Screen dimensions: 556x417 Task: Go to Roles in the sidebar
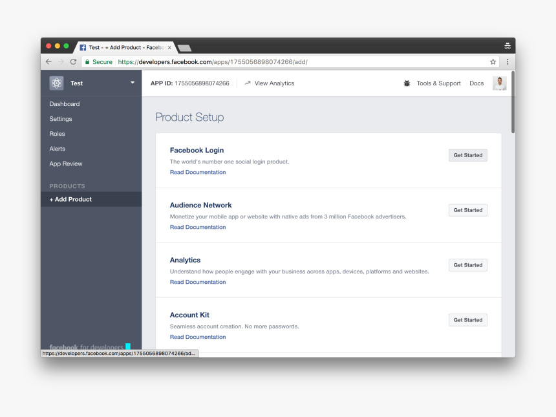click(57, 134)
